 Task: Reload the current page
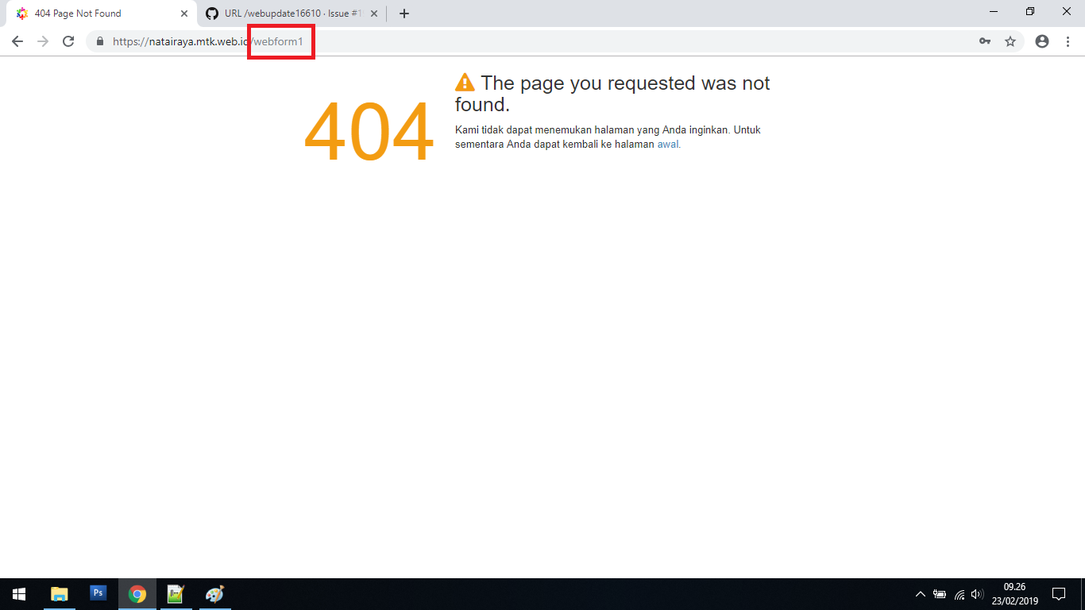pyautogui.click(x=68, y=41)
